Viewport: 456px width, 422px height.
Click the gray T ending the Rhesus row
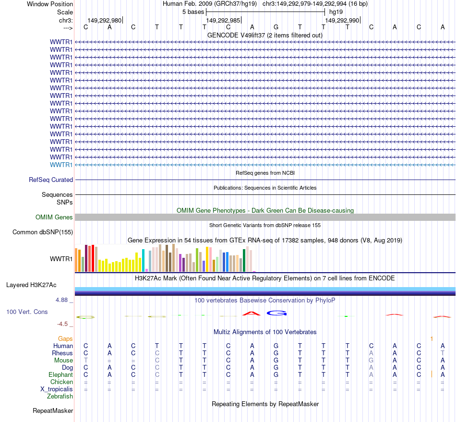443,353
